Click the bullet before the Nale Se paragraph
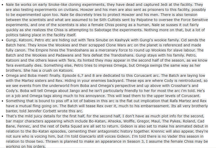The width and height of the screenshot is (216, 148). 2,5
